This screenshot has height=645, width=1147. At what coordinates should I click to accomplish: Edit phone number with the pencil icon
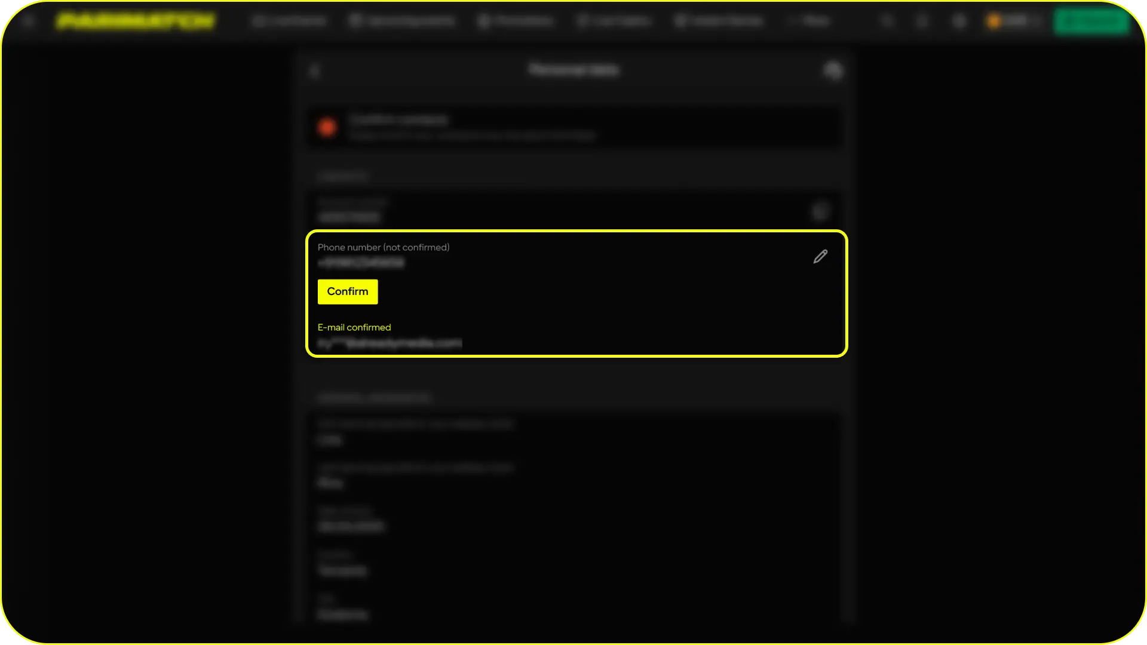click(820, 257)
